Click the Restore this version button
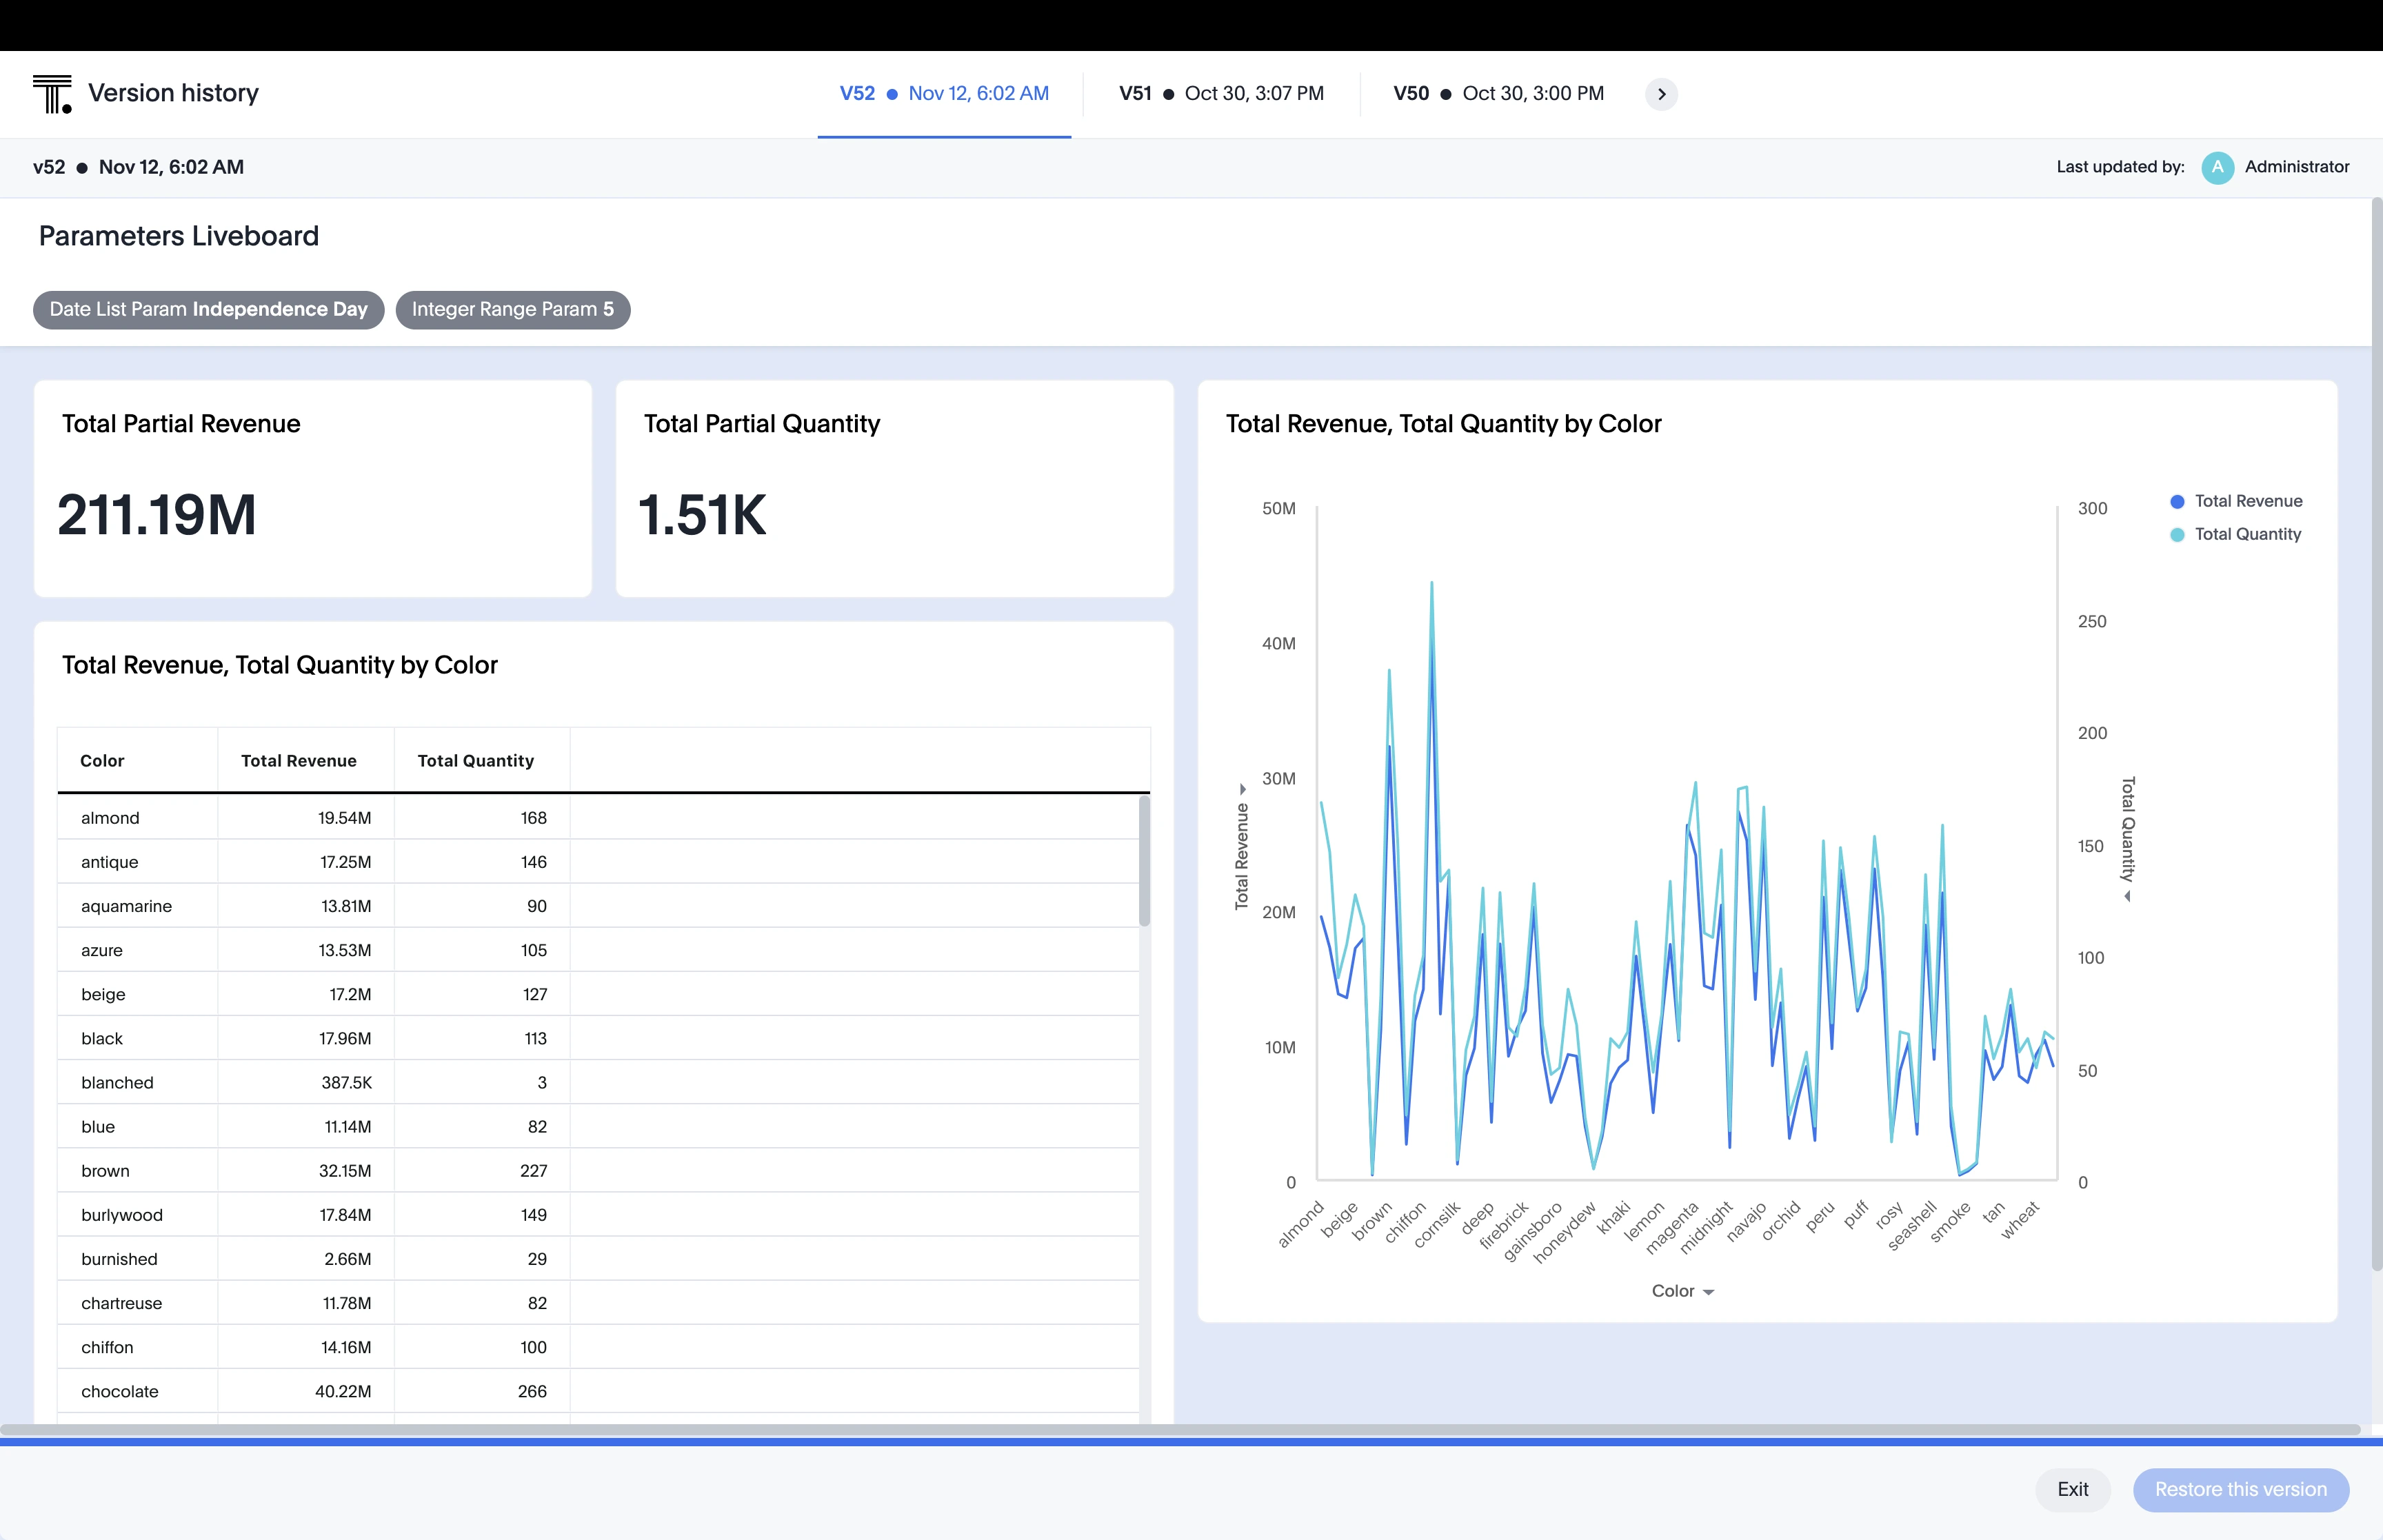2383x1540 pixels. (x=2240, y=1489)
